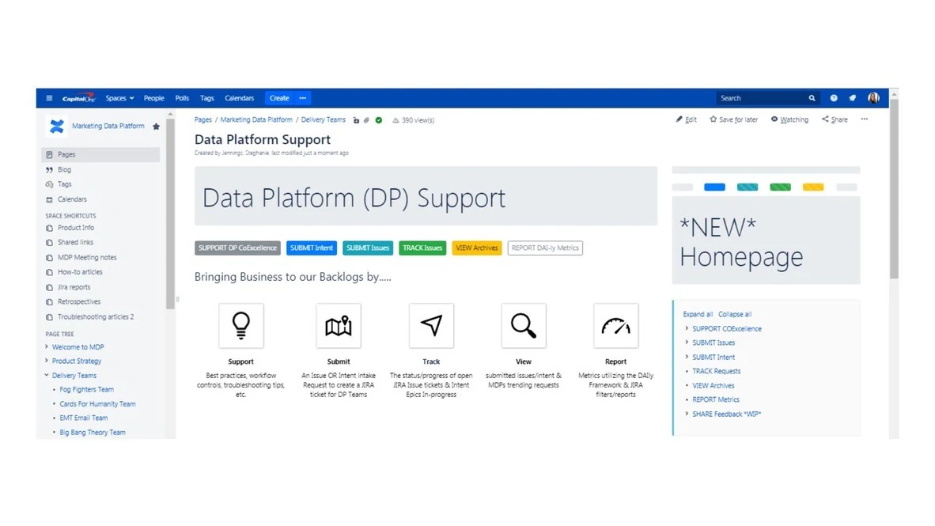
Task: Click Collapse all in the contents panel
Action: (735, 314)
